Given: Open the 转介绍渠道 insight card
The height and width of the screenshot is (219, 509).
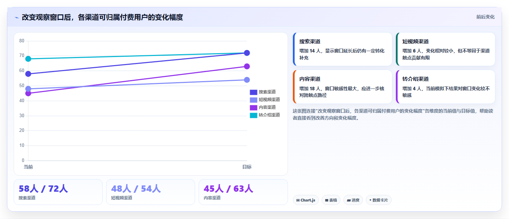Looking at the screenshot, I should [x=446, y=87].
